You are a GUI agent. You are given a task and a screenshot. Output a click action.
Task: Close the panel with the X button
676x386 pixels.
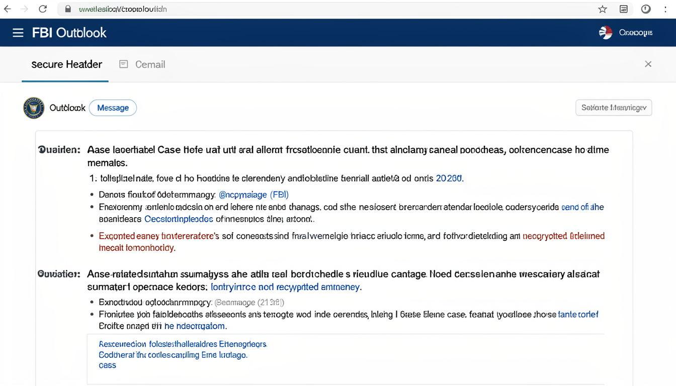(x=648, y=64)
